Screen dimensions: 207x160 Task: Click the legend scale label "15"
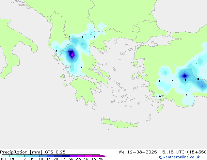tap(48, 159)
